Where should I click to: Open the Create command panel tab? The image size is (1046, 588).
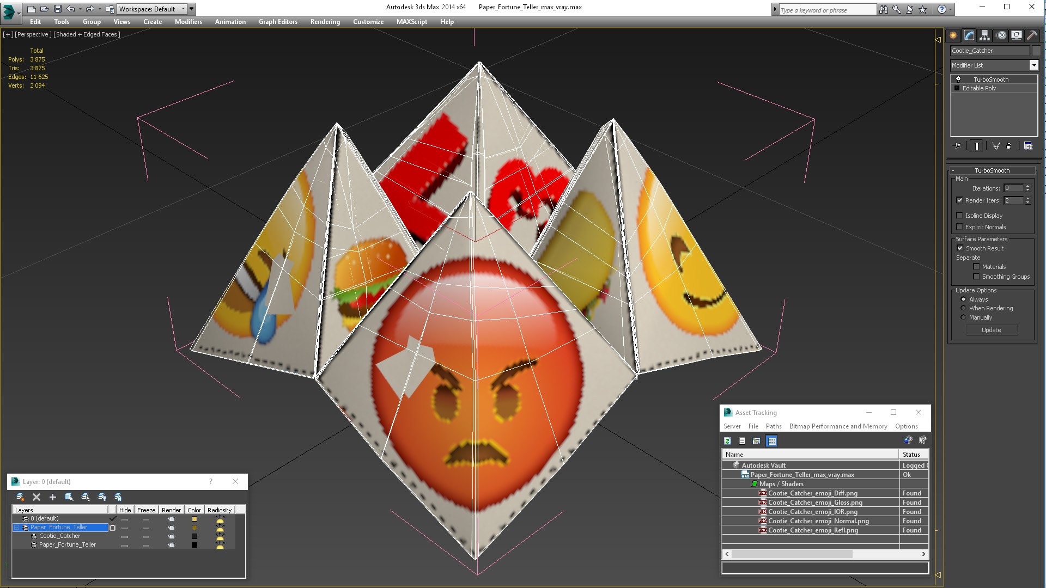[x=953, y=35]
